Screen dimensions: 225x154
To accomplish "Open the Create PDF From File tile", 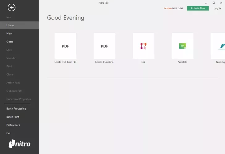I will [66, 46].
